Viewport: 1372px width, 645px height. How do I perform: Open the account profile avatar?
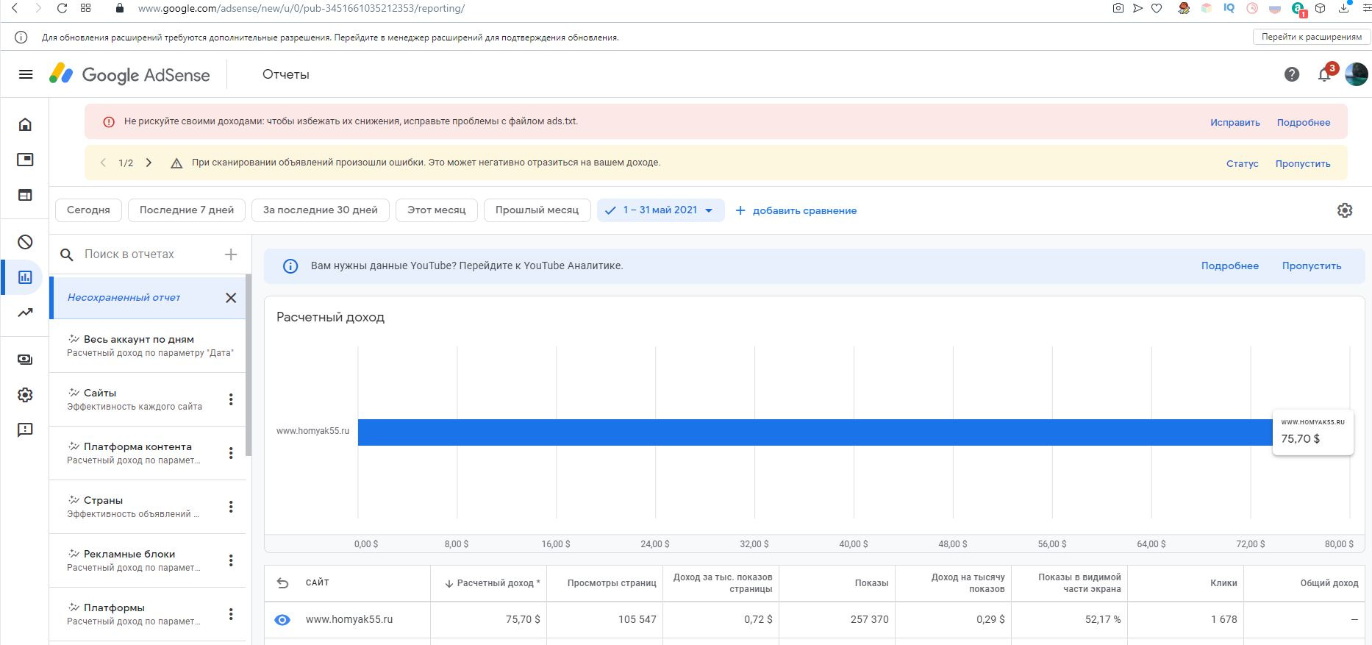[1356, 74]
